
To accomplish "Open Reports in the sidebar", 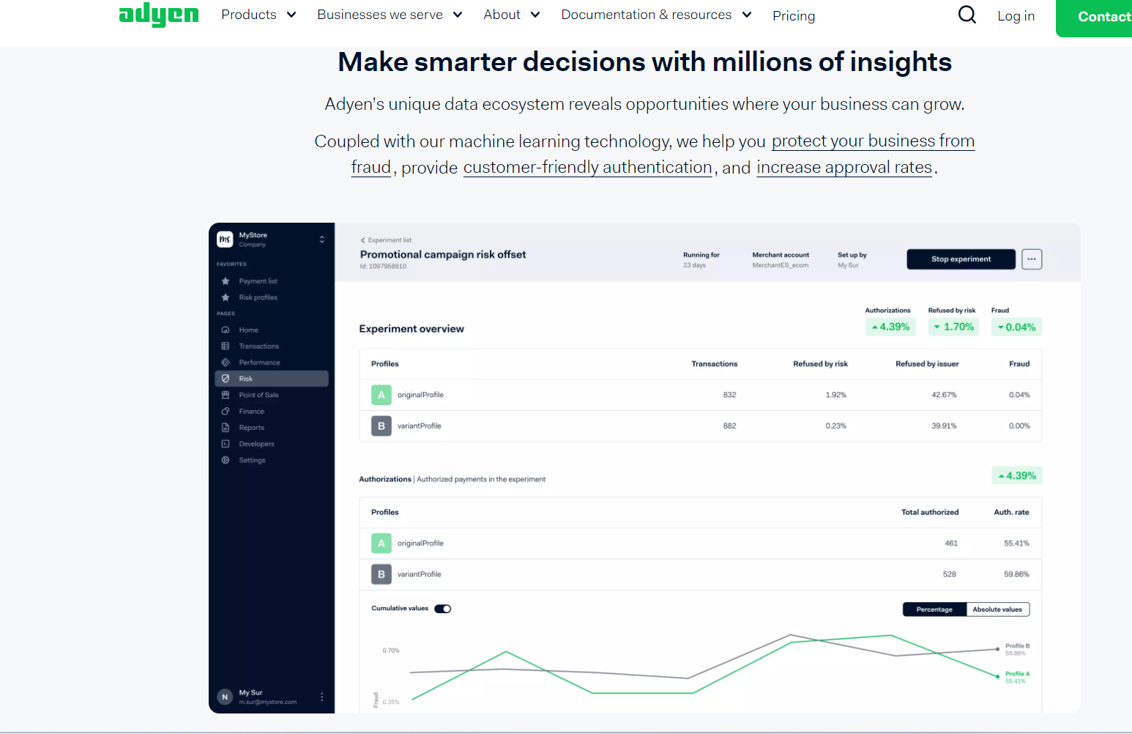I will pos(251,428).
